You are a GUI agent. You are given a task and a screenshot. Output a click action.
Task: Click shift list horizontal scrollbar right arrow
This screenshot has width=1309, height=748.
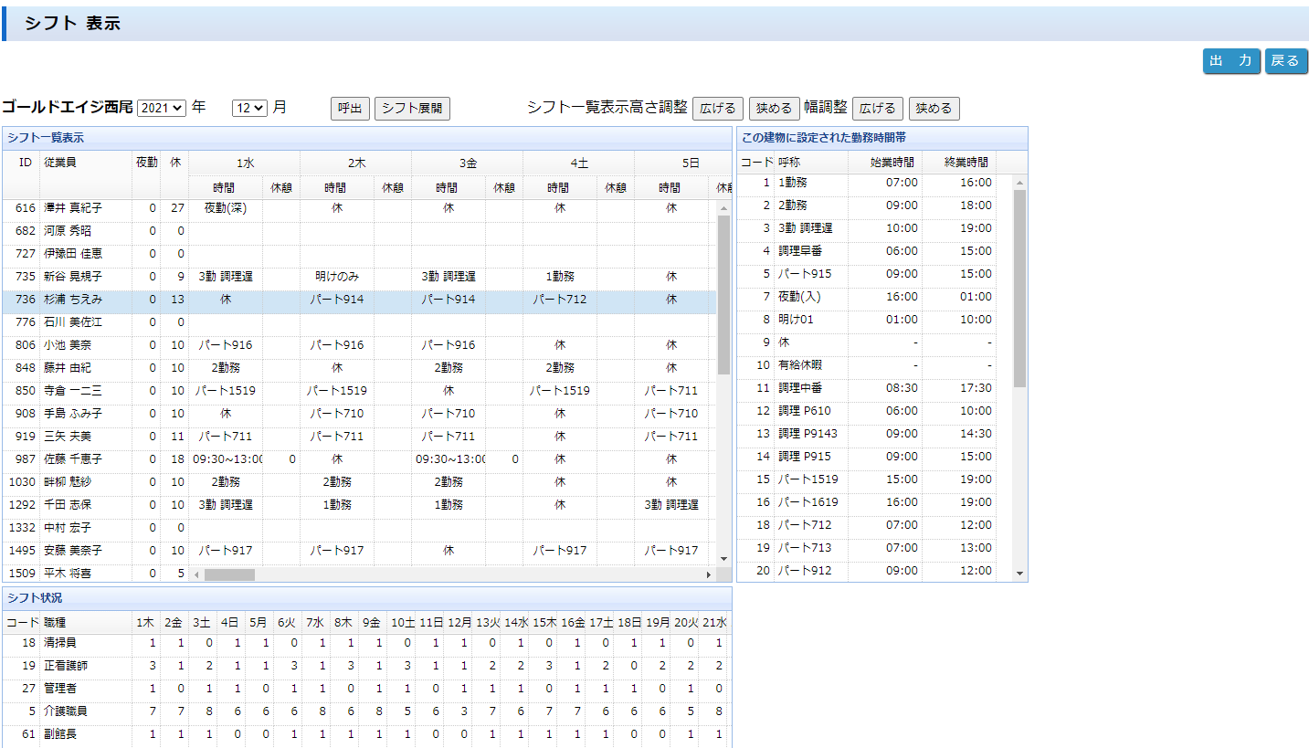(707, 575)
